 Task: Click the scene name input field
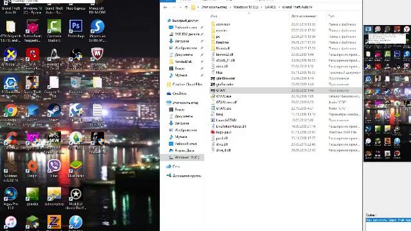pos(388,221)
